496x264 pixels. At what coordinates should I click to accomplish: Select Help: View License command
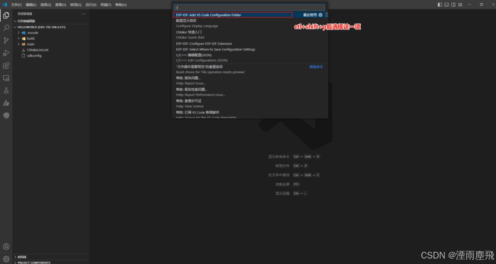tap(250, 104)
